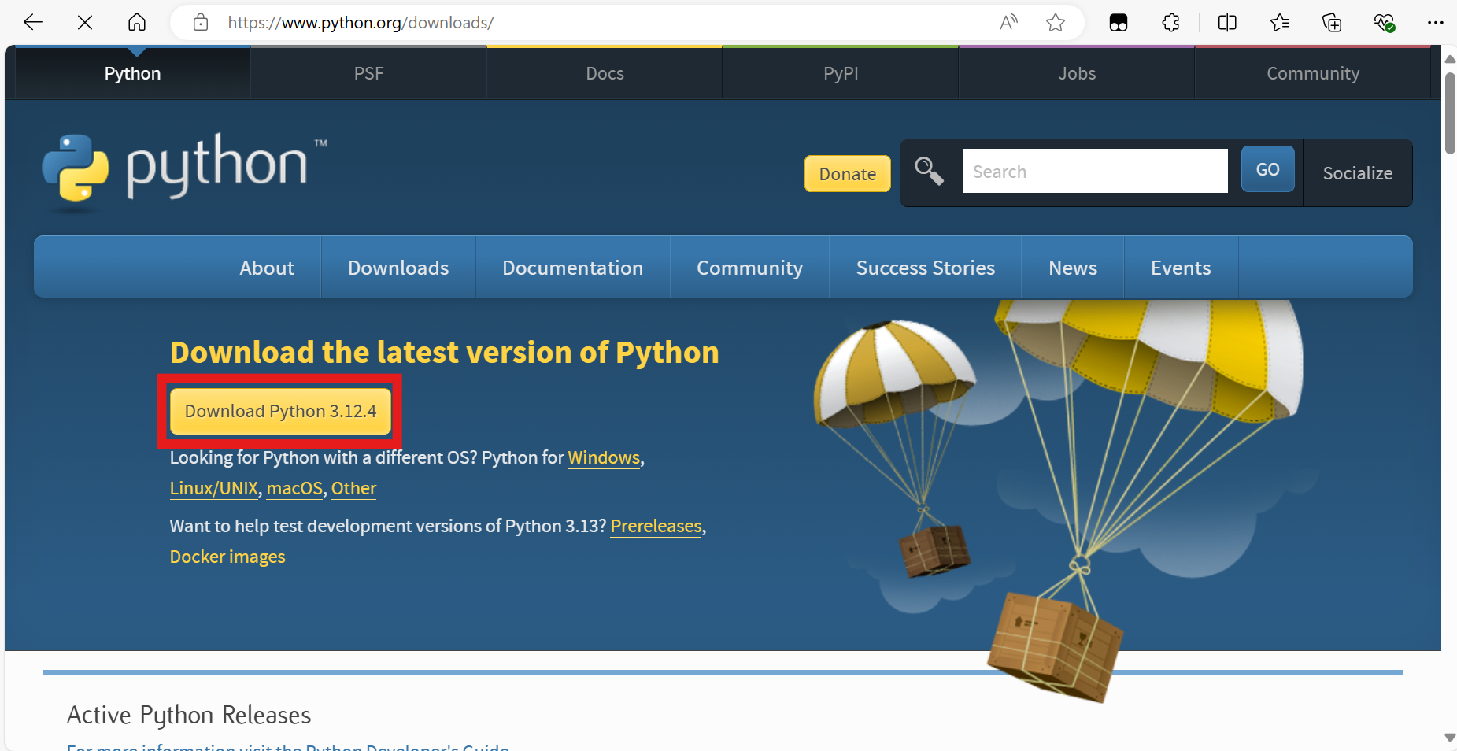Screen dimensions: 1457x751
Task: Stop page loading with the X icon
Action: (x=85, y=23)
